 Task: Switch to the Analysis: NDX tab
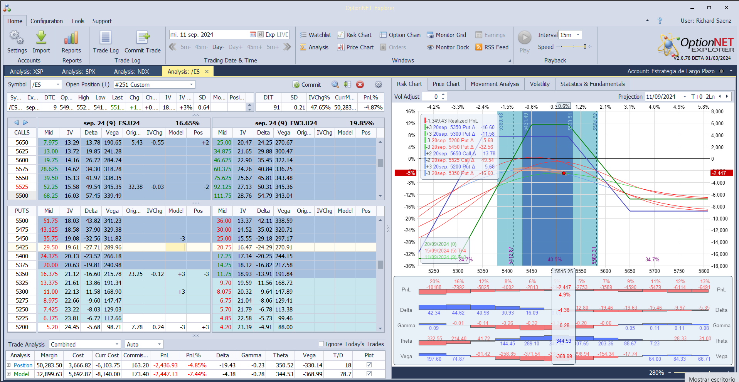pyautogui.click(x=131, y=71)
